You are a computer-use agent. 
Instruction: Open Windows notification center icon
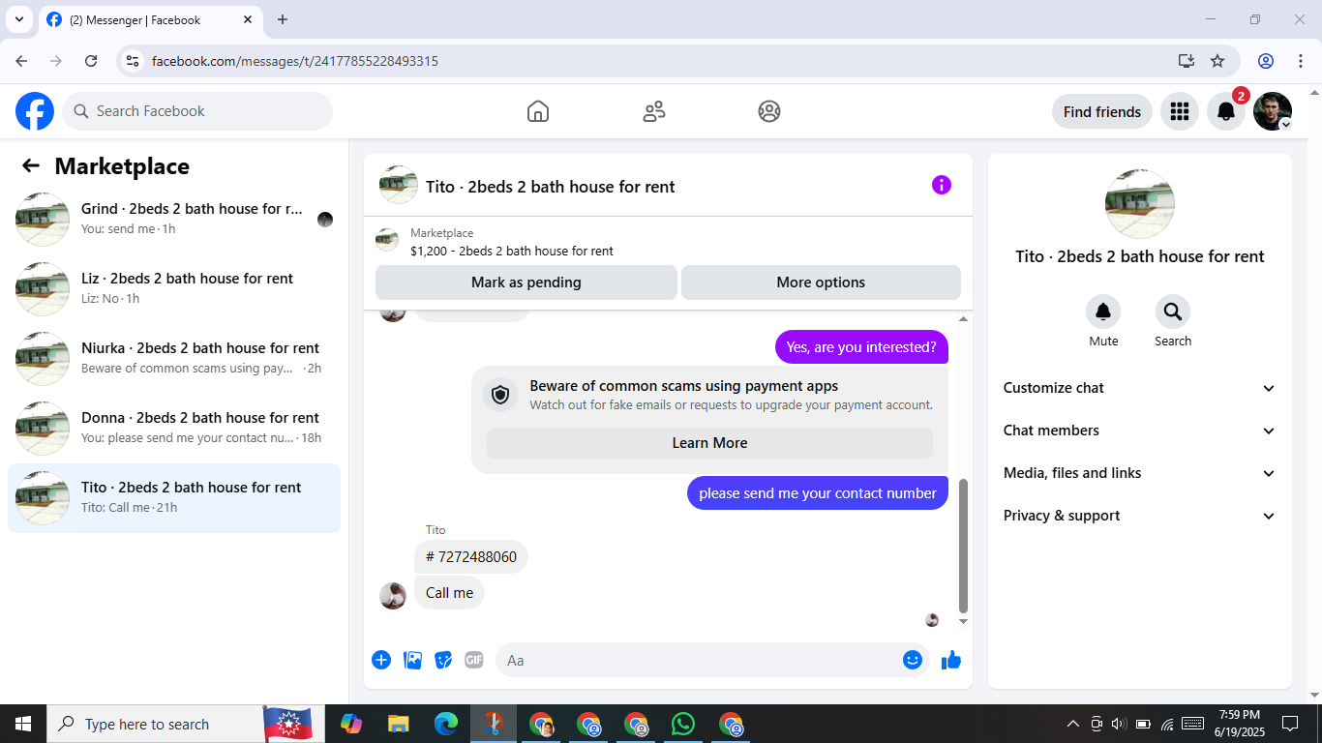[1289, 724]
